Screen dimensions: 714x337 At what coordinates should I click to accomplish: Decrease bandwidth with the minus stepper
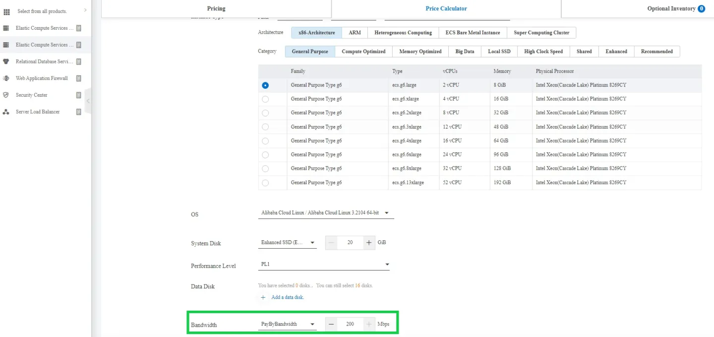[331, 324]
